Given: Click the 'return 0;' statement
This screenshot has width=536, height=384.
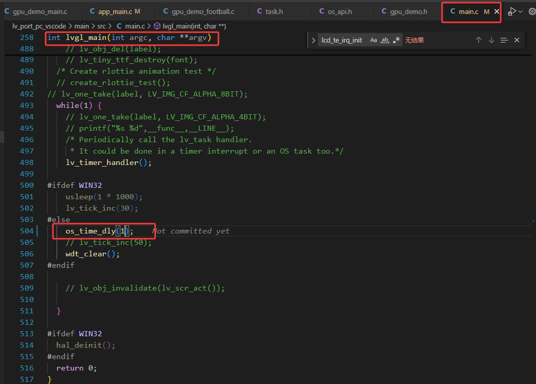Looking at the screenshot, I should 77,368.
